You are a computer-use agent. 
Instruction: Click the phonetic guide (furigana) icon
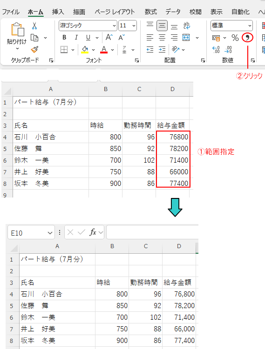click(124, 50)
